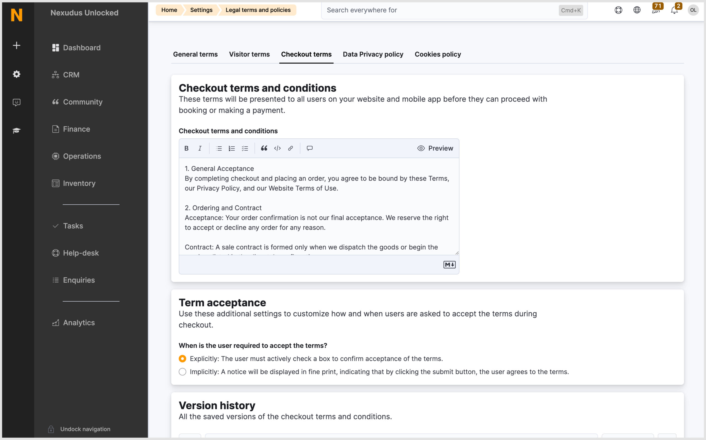Select Explicitly terms acceptance option
The image size is (706, 440).
coord(183,358)
